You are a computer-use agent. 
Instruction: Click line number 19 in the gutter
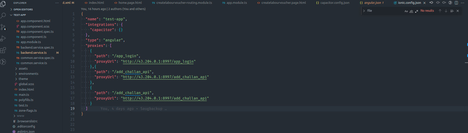click(x=72, y=109)
